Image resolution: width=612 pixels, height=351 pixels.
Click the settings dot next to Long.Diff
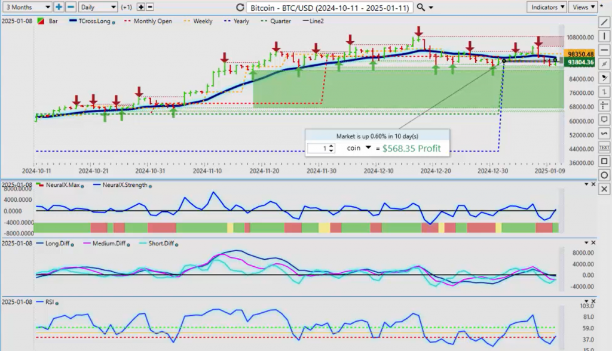(x=72, y=245)
